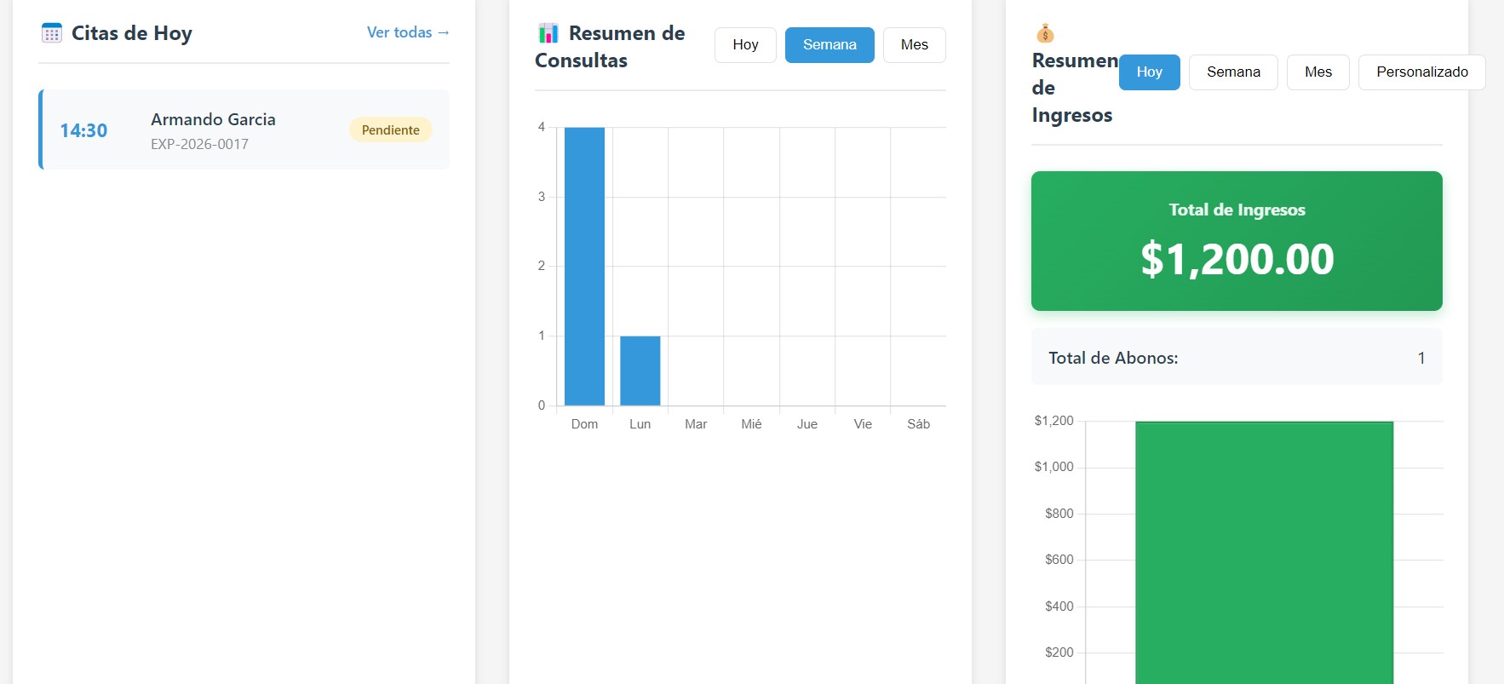Open the Ver todas appointments link

pos(408,32)
